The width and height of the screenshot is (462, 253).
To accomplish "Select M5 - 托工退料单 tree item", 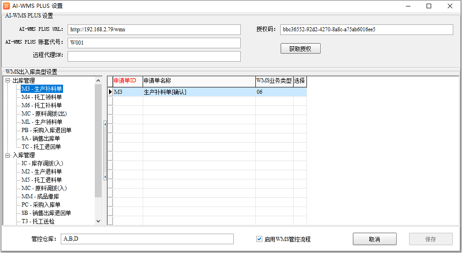I will pyautogui.click(x=41, y=180).
